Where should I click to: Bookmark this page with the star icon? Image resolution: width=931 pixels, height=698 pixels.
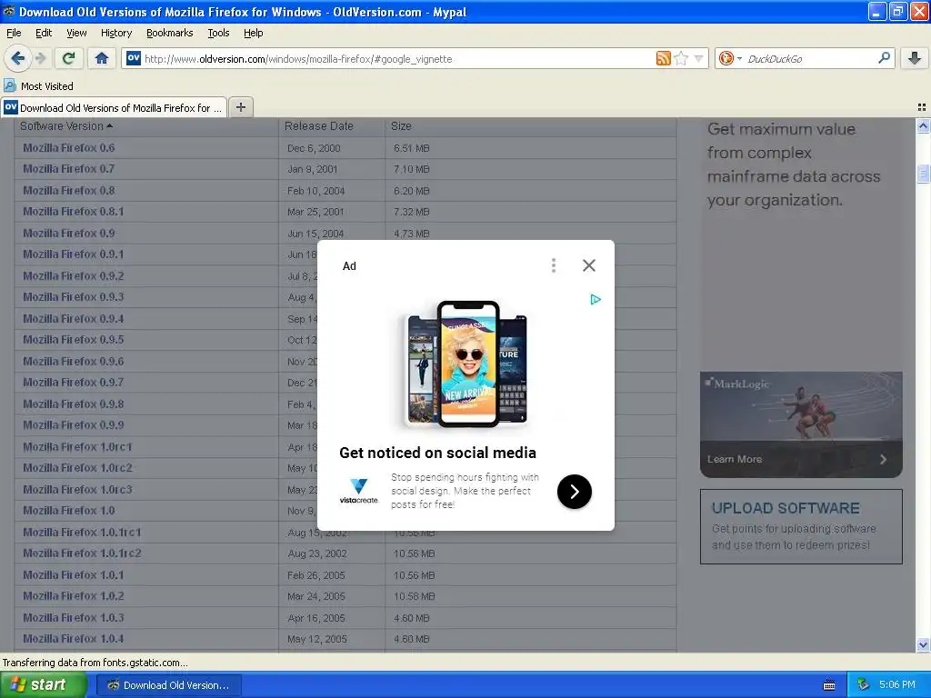(682, 58)
